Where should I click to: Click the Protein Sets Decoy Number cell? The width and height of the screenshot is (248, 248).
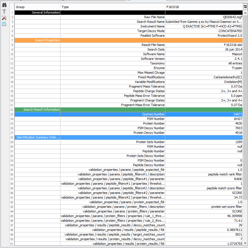click(113, 156)
